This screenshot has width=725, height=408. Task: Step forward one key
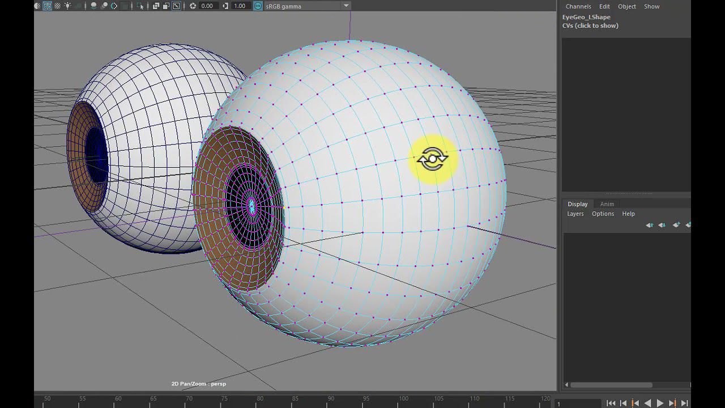click(x=672, y=403)
